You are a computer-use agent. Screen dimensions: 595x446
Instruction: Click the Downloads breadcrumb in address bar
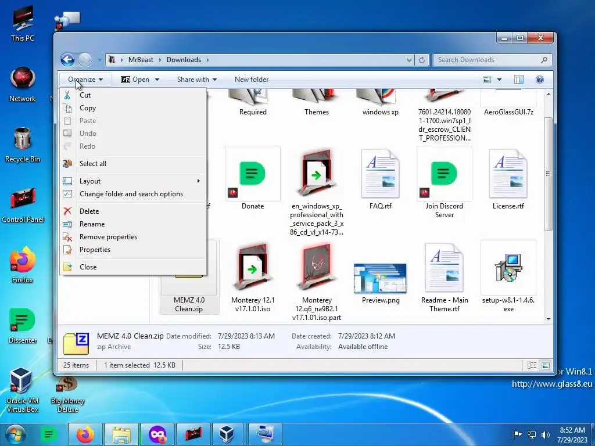pyautogui.click(x=184, y=60)
